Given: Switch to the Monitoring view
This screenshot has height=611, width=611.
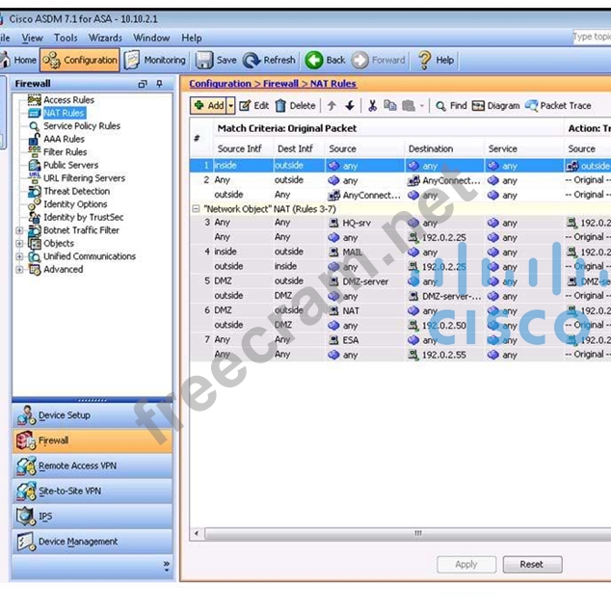Looking at the screenshot, I should (x=155, y=60).
